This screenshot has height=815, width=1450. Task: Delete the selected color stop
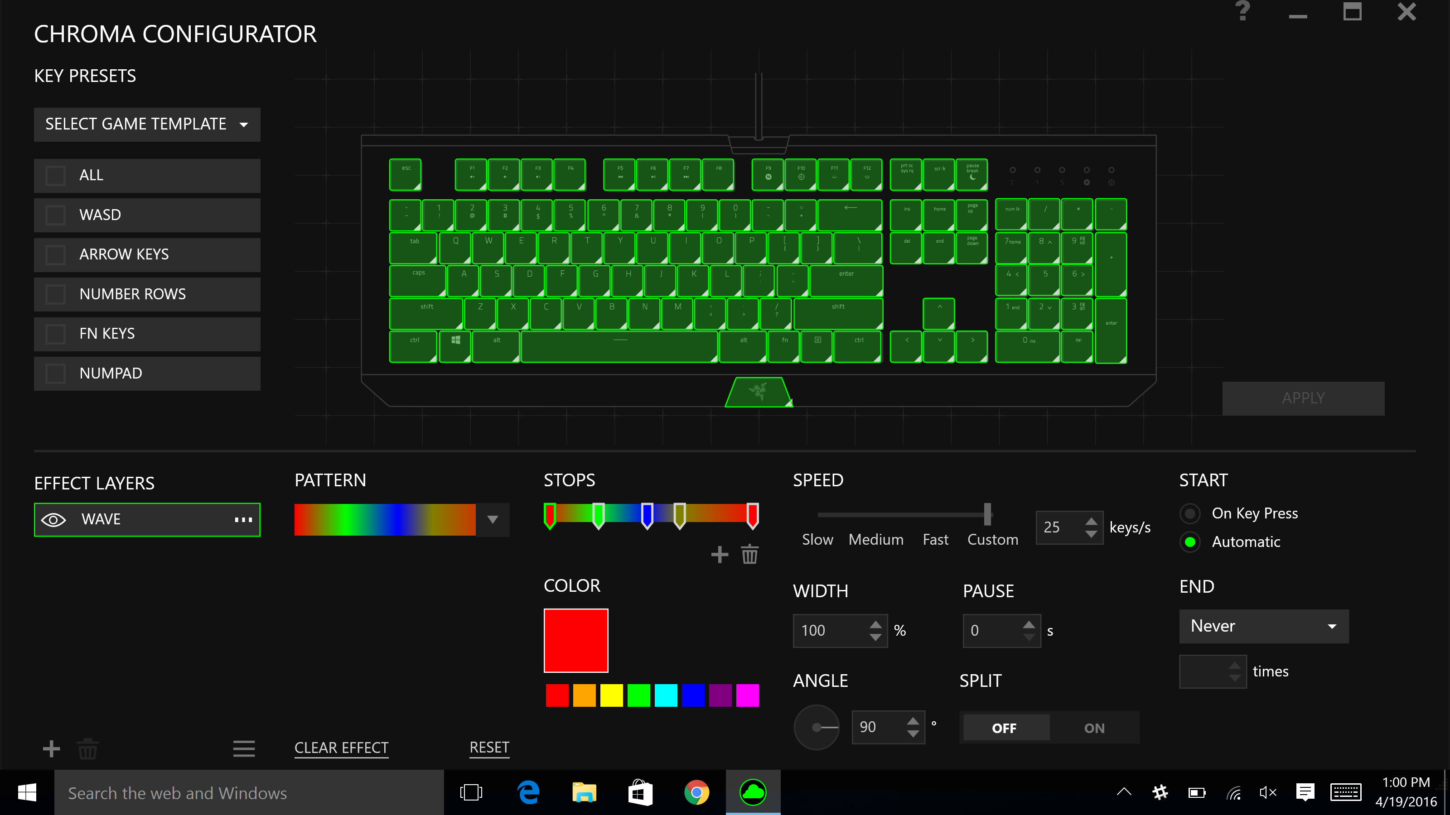[x=750, y=555]
